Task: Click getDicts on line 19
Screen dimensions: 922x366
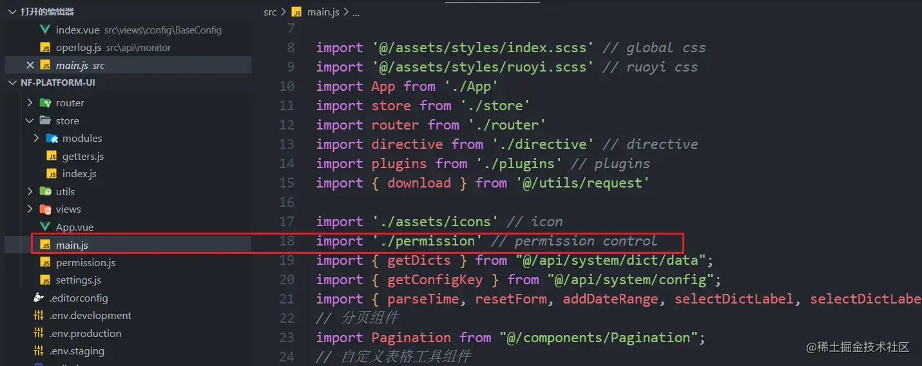Action: click(x=419, y=260)
